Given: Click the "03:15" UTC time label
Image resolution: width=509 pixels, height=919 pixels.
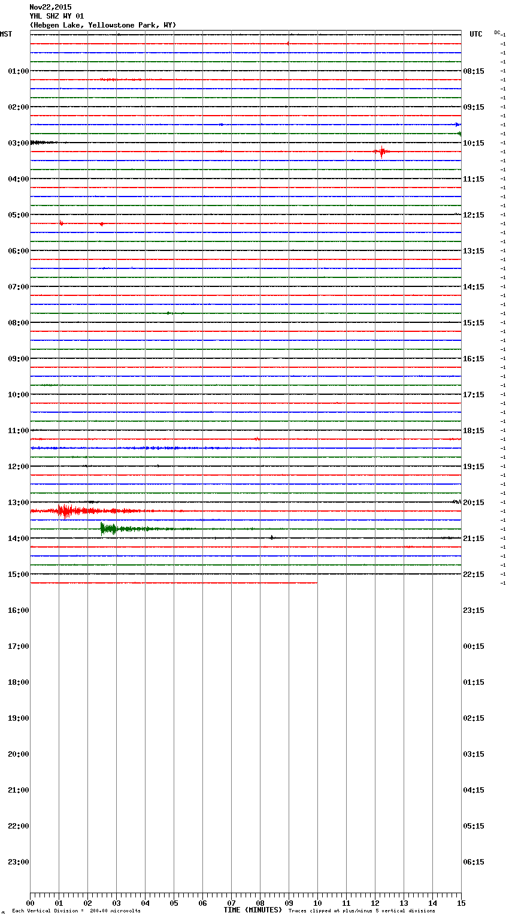Looking at the screenshot, I should coord(474,754).
